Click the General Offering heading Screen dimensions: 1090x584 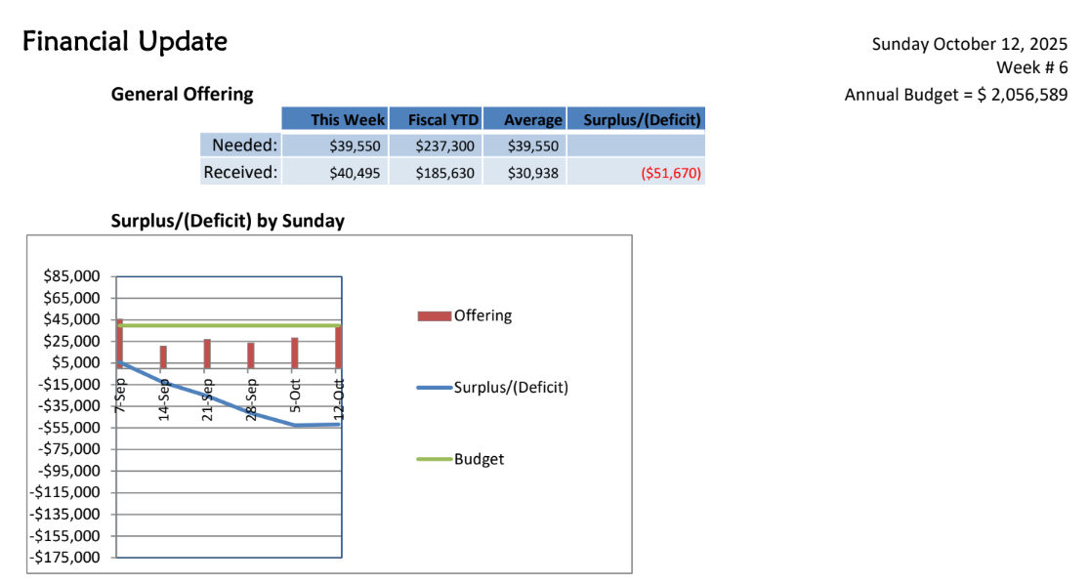(182, 95)
